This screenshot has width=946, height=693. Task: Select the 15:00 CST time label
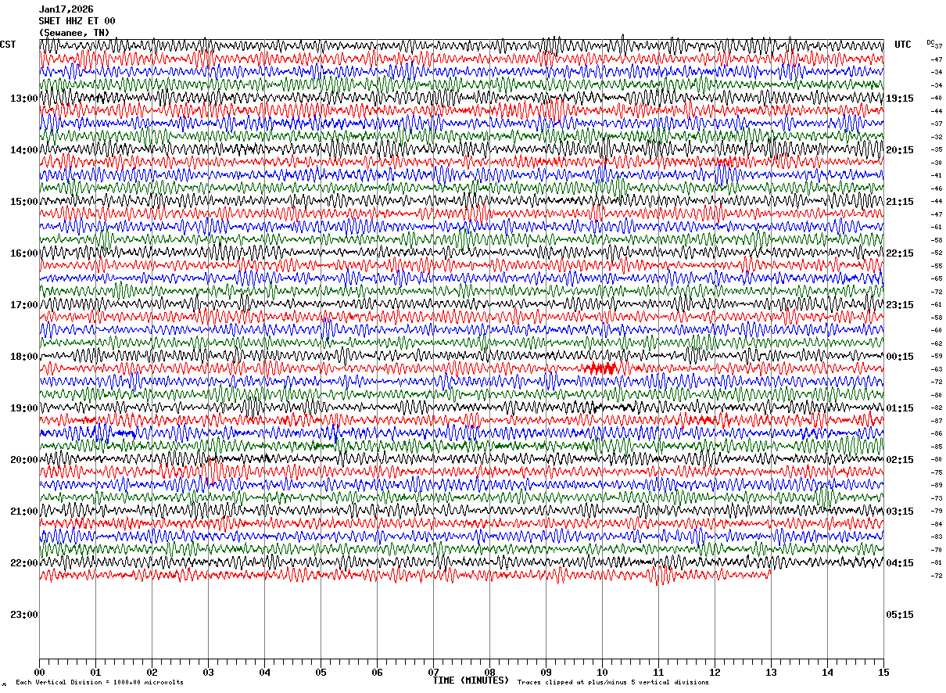click(x=23, y=202)
